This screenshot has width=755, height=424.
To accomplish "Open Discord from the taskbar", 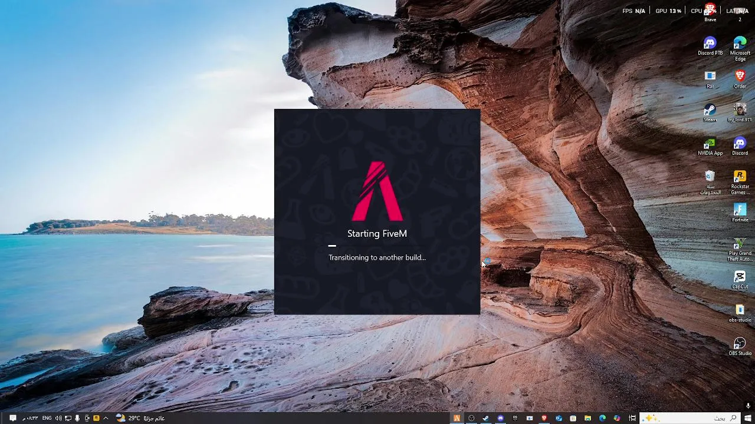I will 500,418.
